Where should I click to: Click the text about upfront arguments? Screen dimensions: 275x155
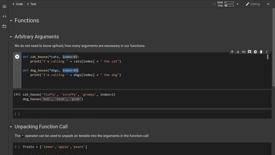coord(80,46)
